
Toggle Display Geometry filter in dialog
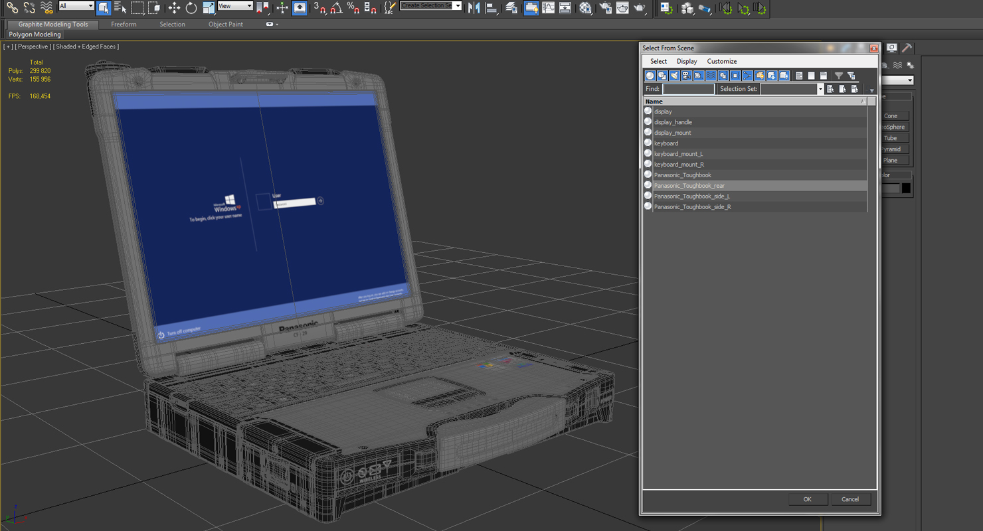pyautogui.click(x=650, y=76)
